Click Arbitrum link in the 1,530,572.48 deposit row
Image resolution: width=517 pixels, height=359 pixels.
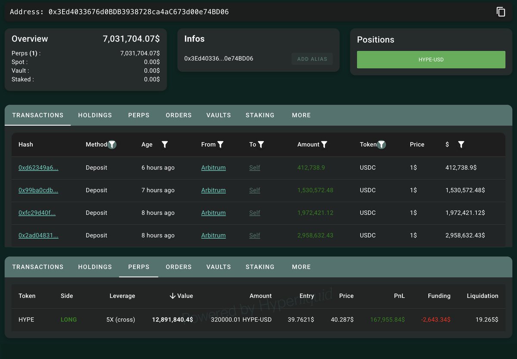pyautogui.click(x=213, y=190)
